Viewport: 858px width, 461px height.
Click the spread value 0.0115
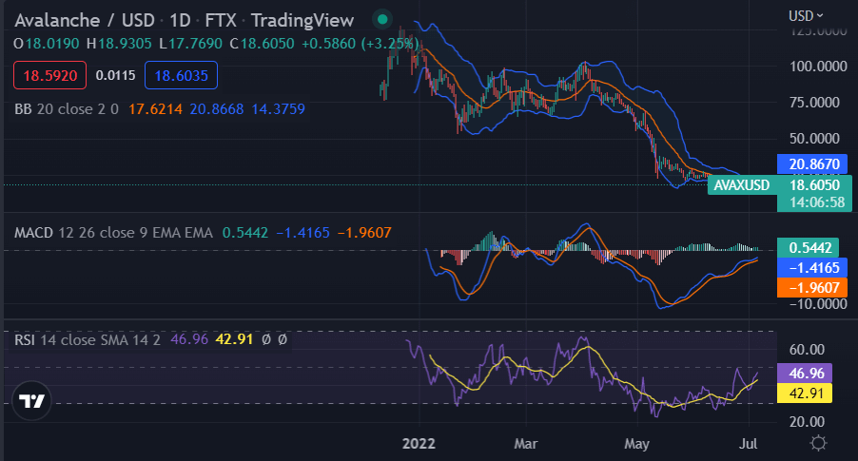coord(115,75)
